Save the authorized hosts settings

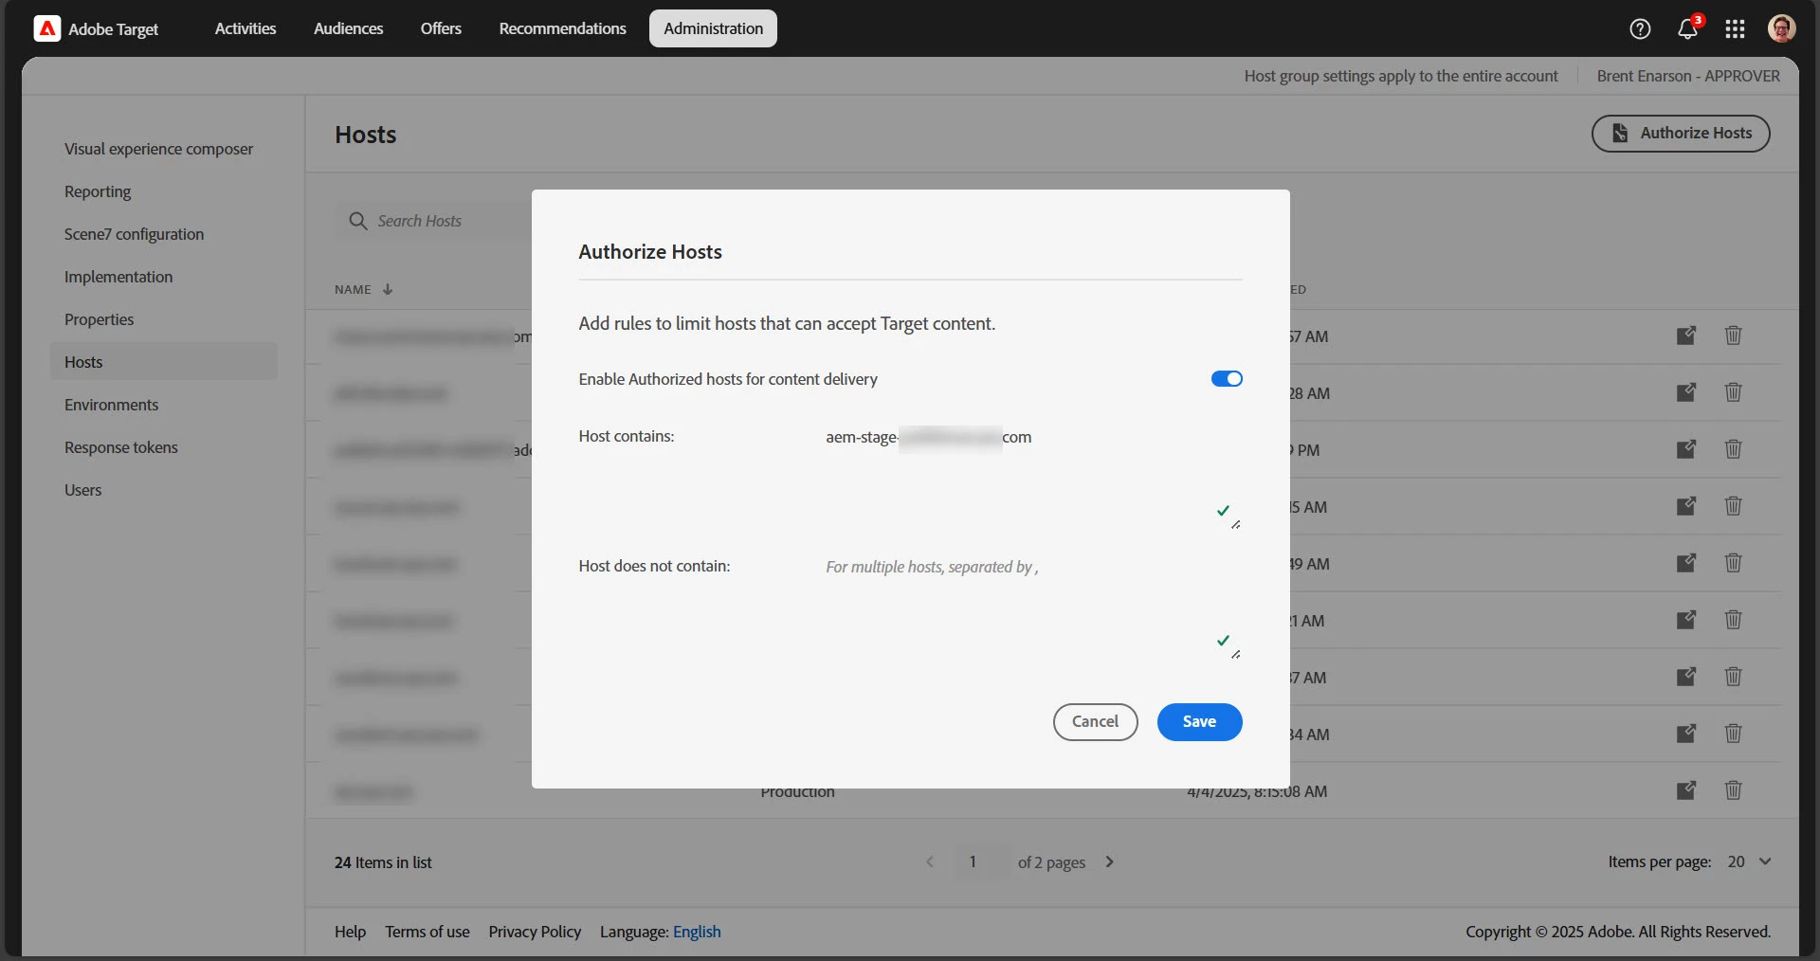1199,722
